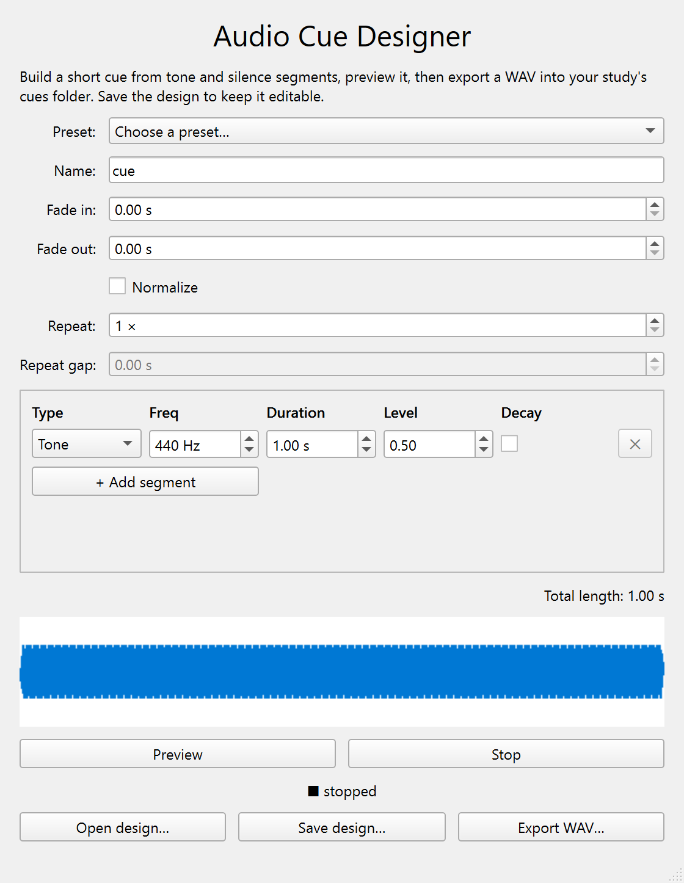This screenshot has width=684, height=883.
Task: Click the Stop button
Action: click(506, 754)
